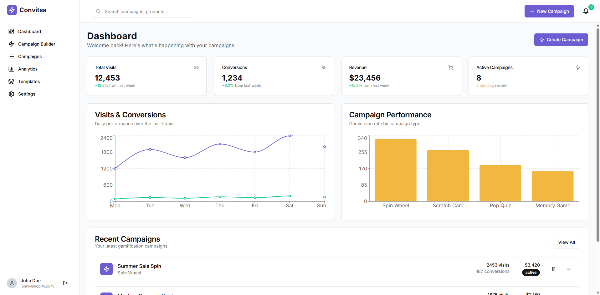This screenshot has height=295, width=600.
Task: Click the Campaign Builder lightning icon
Action: point(11,44)
